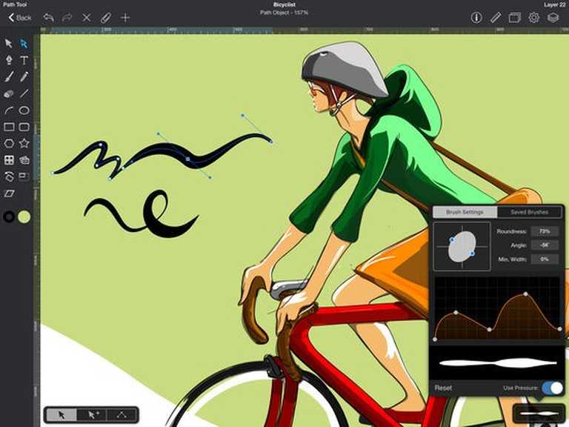The image size is (569, 427).
Task: Select the Rounded Rectangle tool
Action: click(x=24, y=127)
